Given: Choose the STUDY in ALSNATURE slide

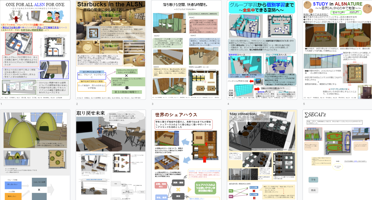Looking at the screenshot, I should [337, 50].
